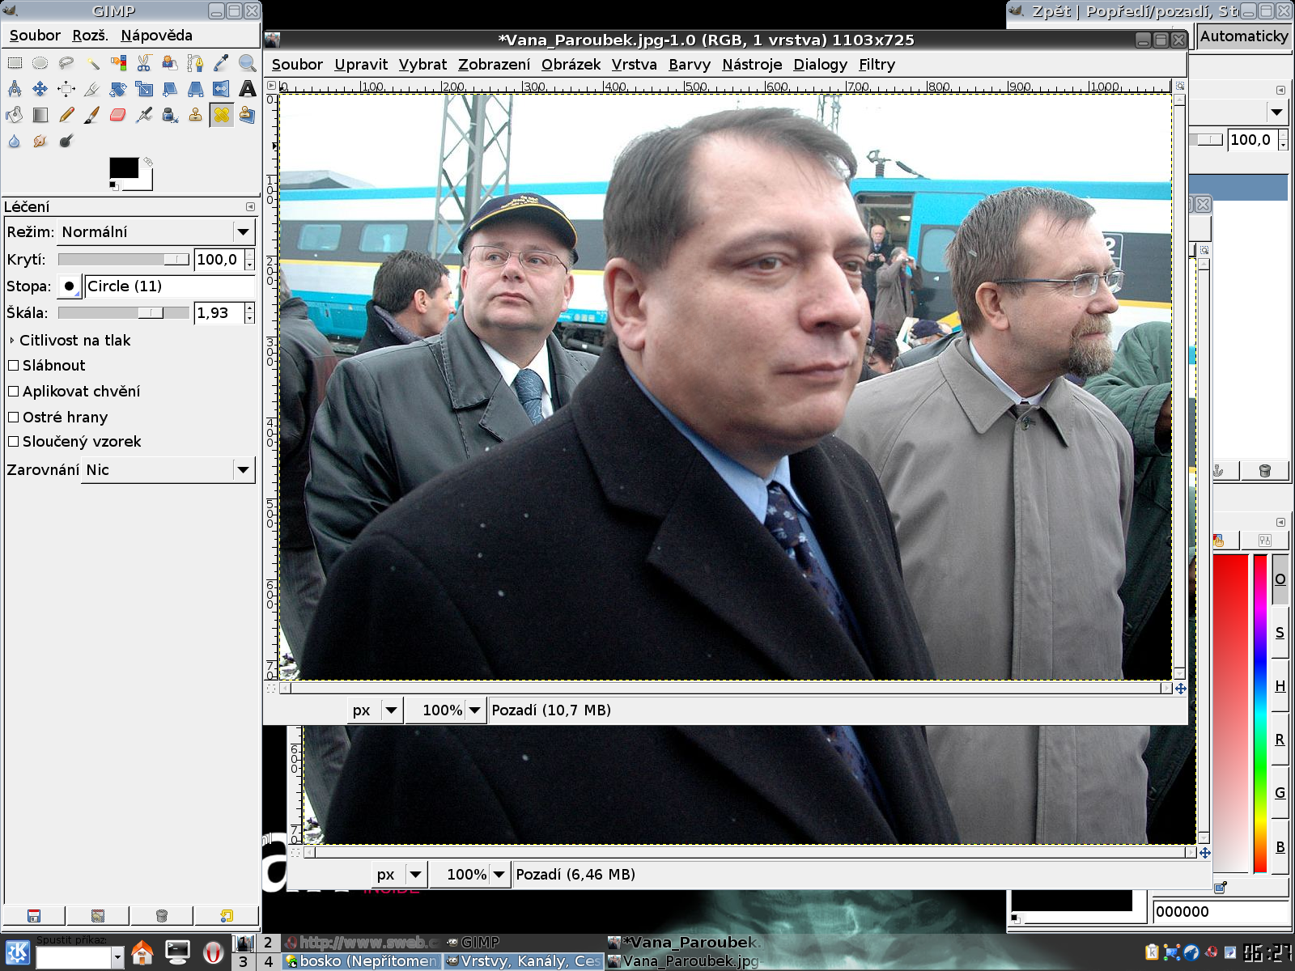Select the Text tool
Screen dimensions: 1295x971
[248, 89]
